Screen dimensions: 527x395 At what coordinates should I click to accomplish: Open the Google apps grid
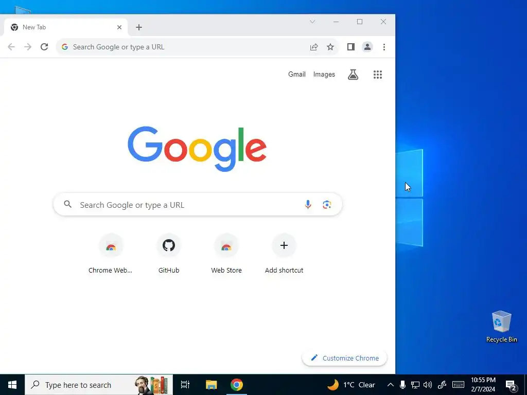click(x=378, y=75)
